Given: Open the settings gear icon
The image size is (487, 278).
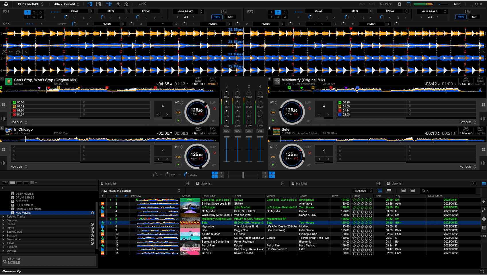Looking at the screenshot, I should tap(399, 4).
